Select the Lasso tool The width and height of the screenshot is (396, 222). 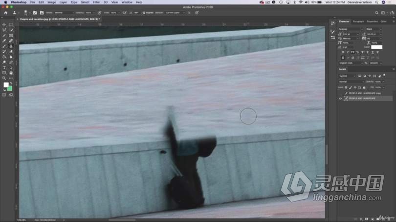coord(4,30)
